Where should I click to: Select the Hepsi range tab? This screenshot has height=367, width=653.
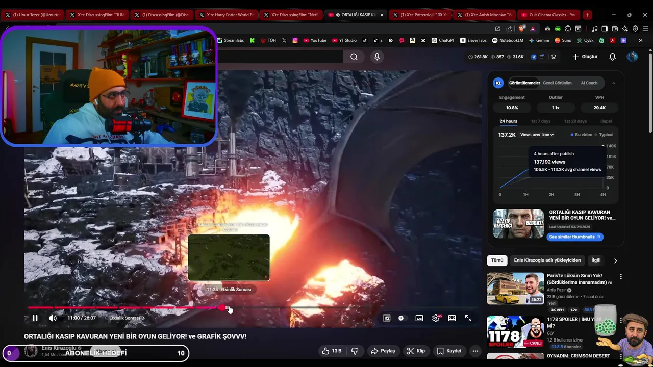(606, 121)
